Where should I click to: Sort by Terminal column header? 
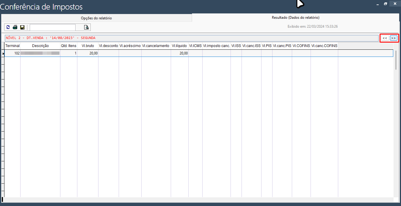coord(12,46)
